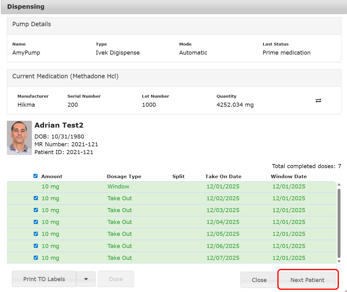Click the Take On Date column header

(x=223, y=176)
